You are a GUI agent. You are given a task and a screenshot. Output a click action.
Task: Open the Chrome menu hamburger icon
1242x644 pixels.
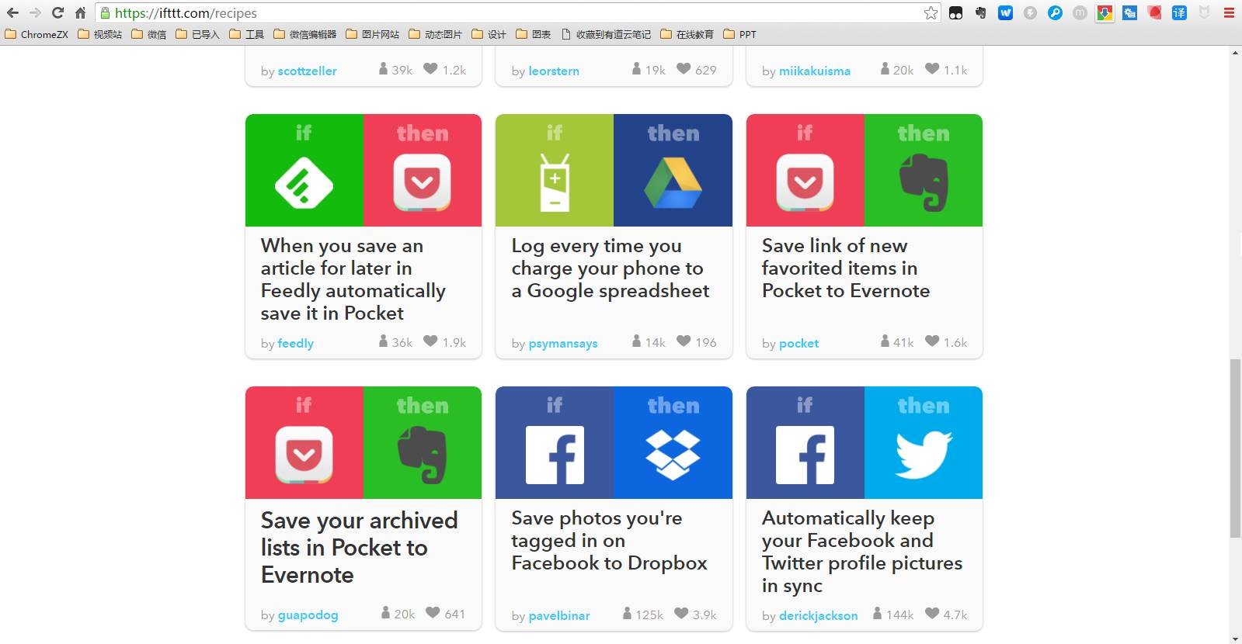(1229, 12)
